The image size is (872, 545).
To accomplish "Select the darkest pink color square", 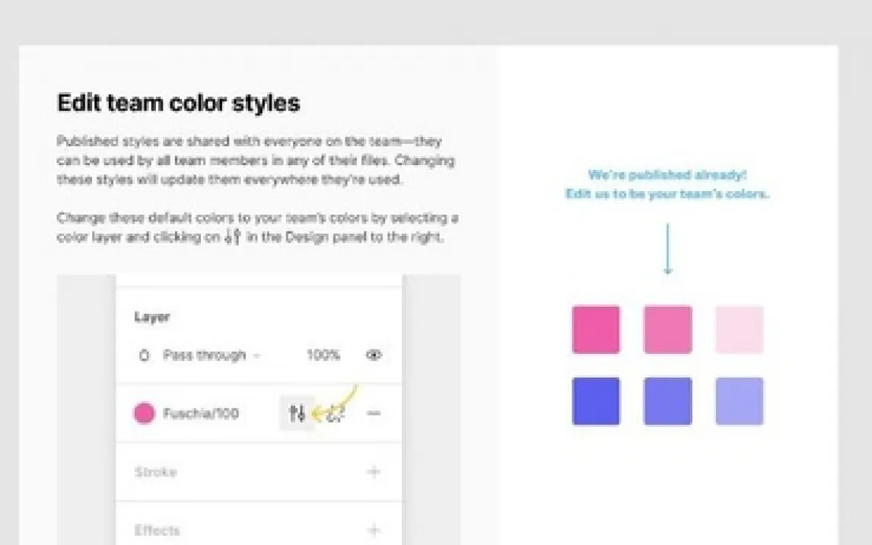I will [596, 330].
